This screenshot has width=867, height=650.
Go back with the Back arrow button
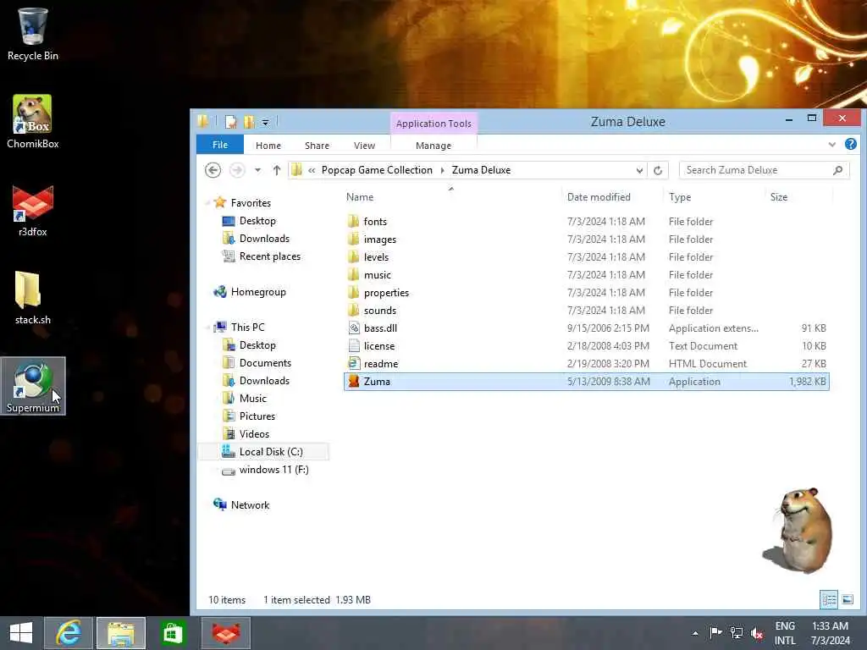(x=213, y=170)
